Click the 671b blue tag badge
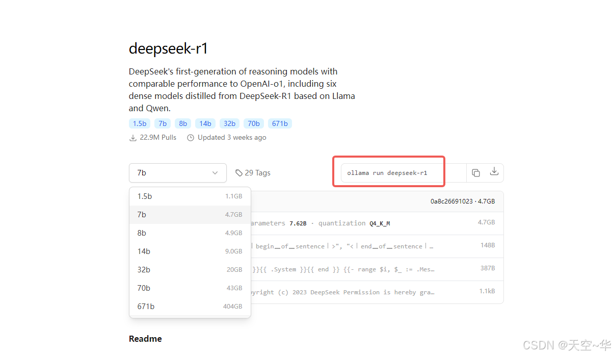613x355 pixels. pos(280,123)
